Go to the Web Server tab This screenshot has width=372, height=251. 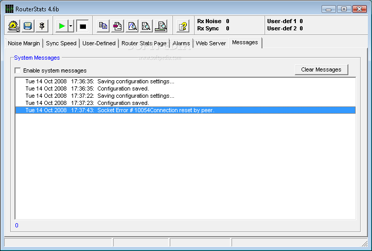pyautogui.click(x=210, y=43)
